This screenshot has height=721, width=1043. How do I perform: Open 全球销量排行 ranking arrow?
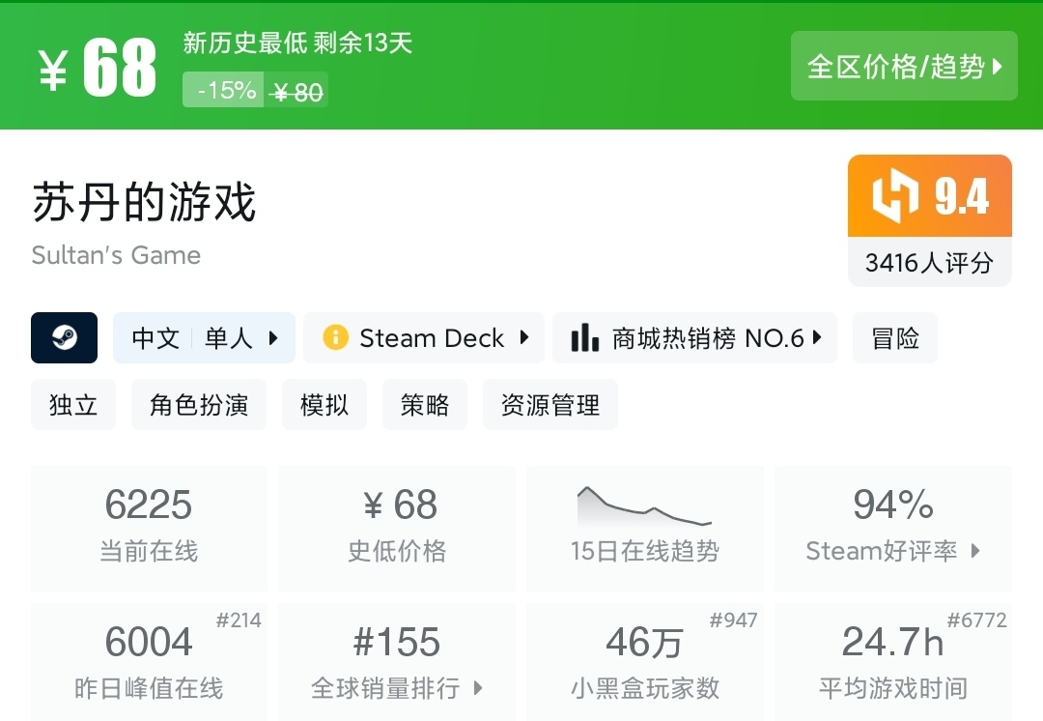coord(478,688)
